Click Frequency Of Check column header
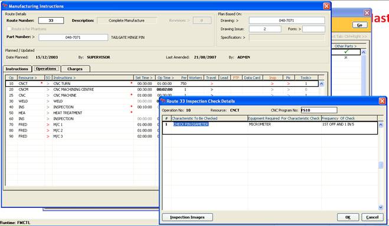This screenshot has width=389, height=226. click(349, 119)
